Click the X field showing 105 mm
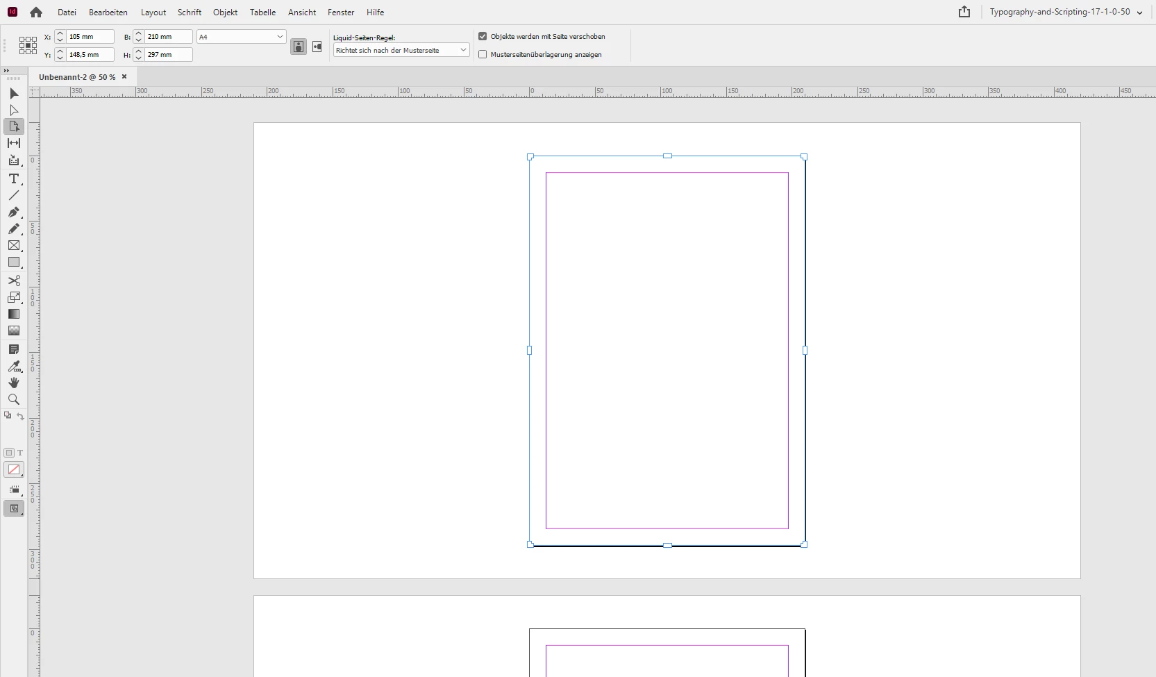This screenshot has height=677, width=1156. pos(90,36)
